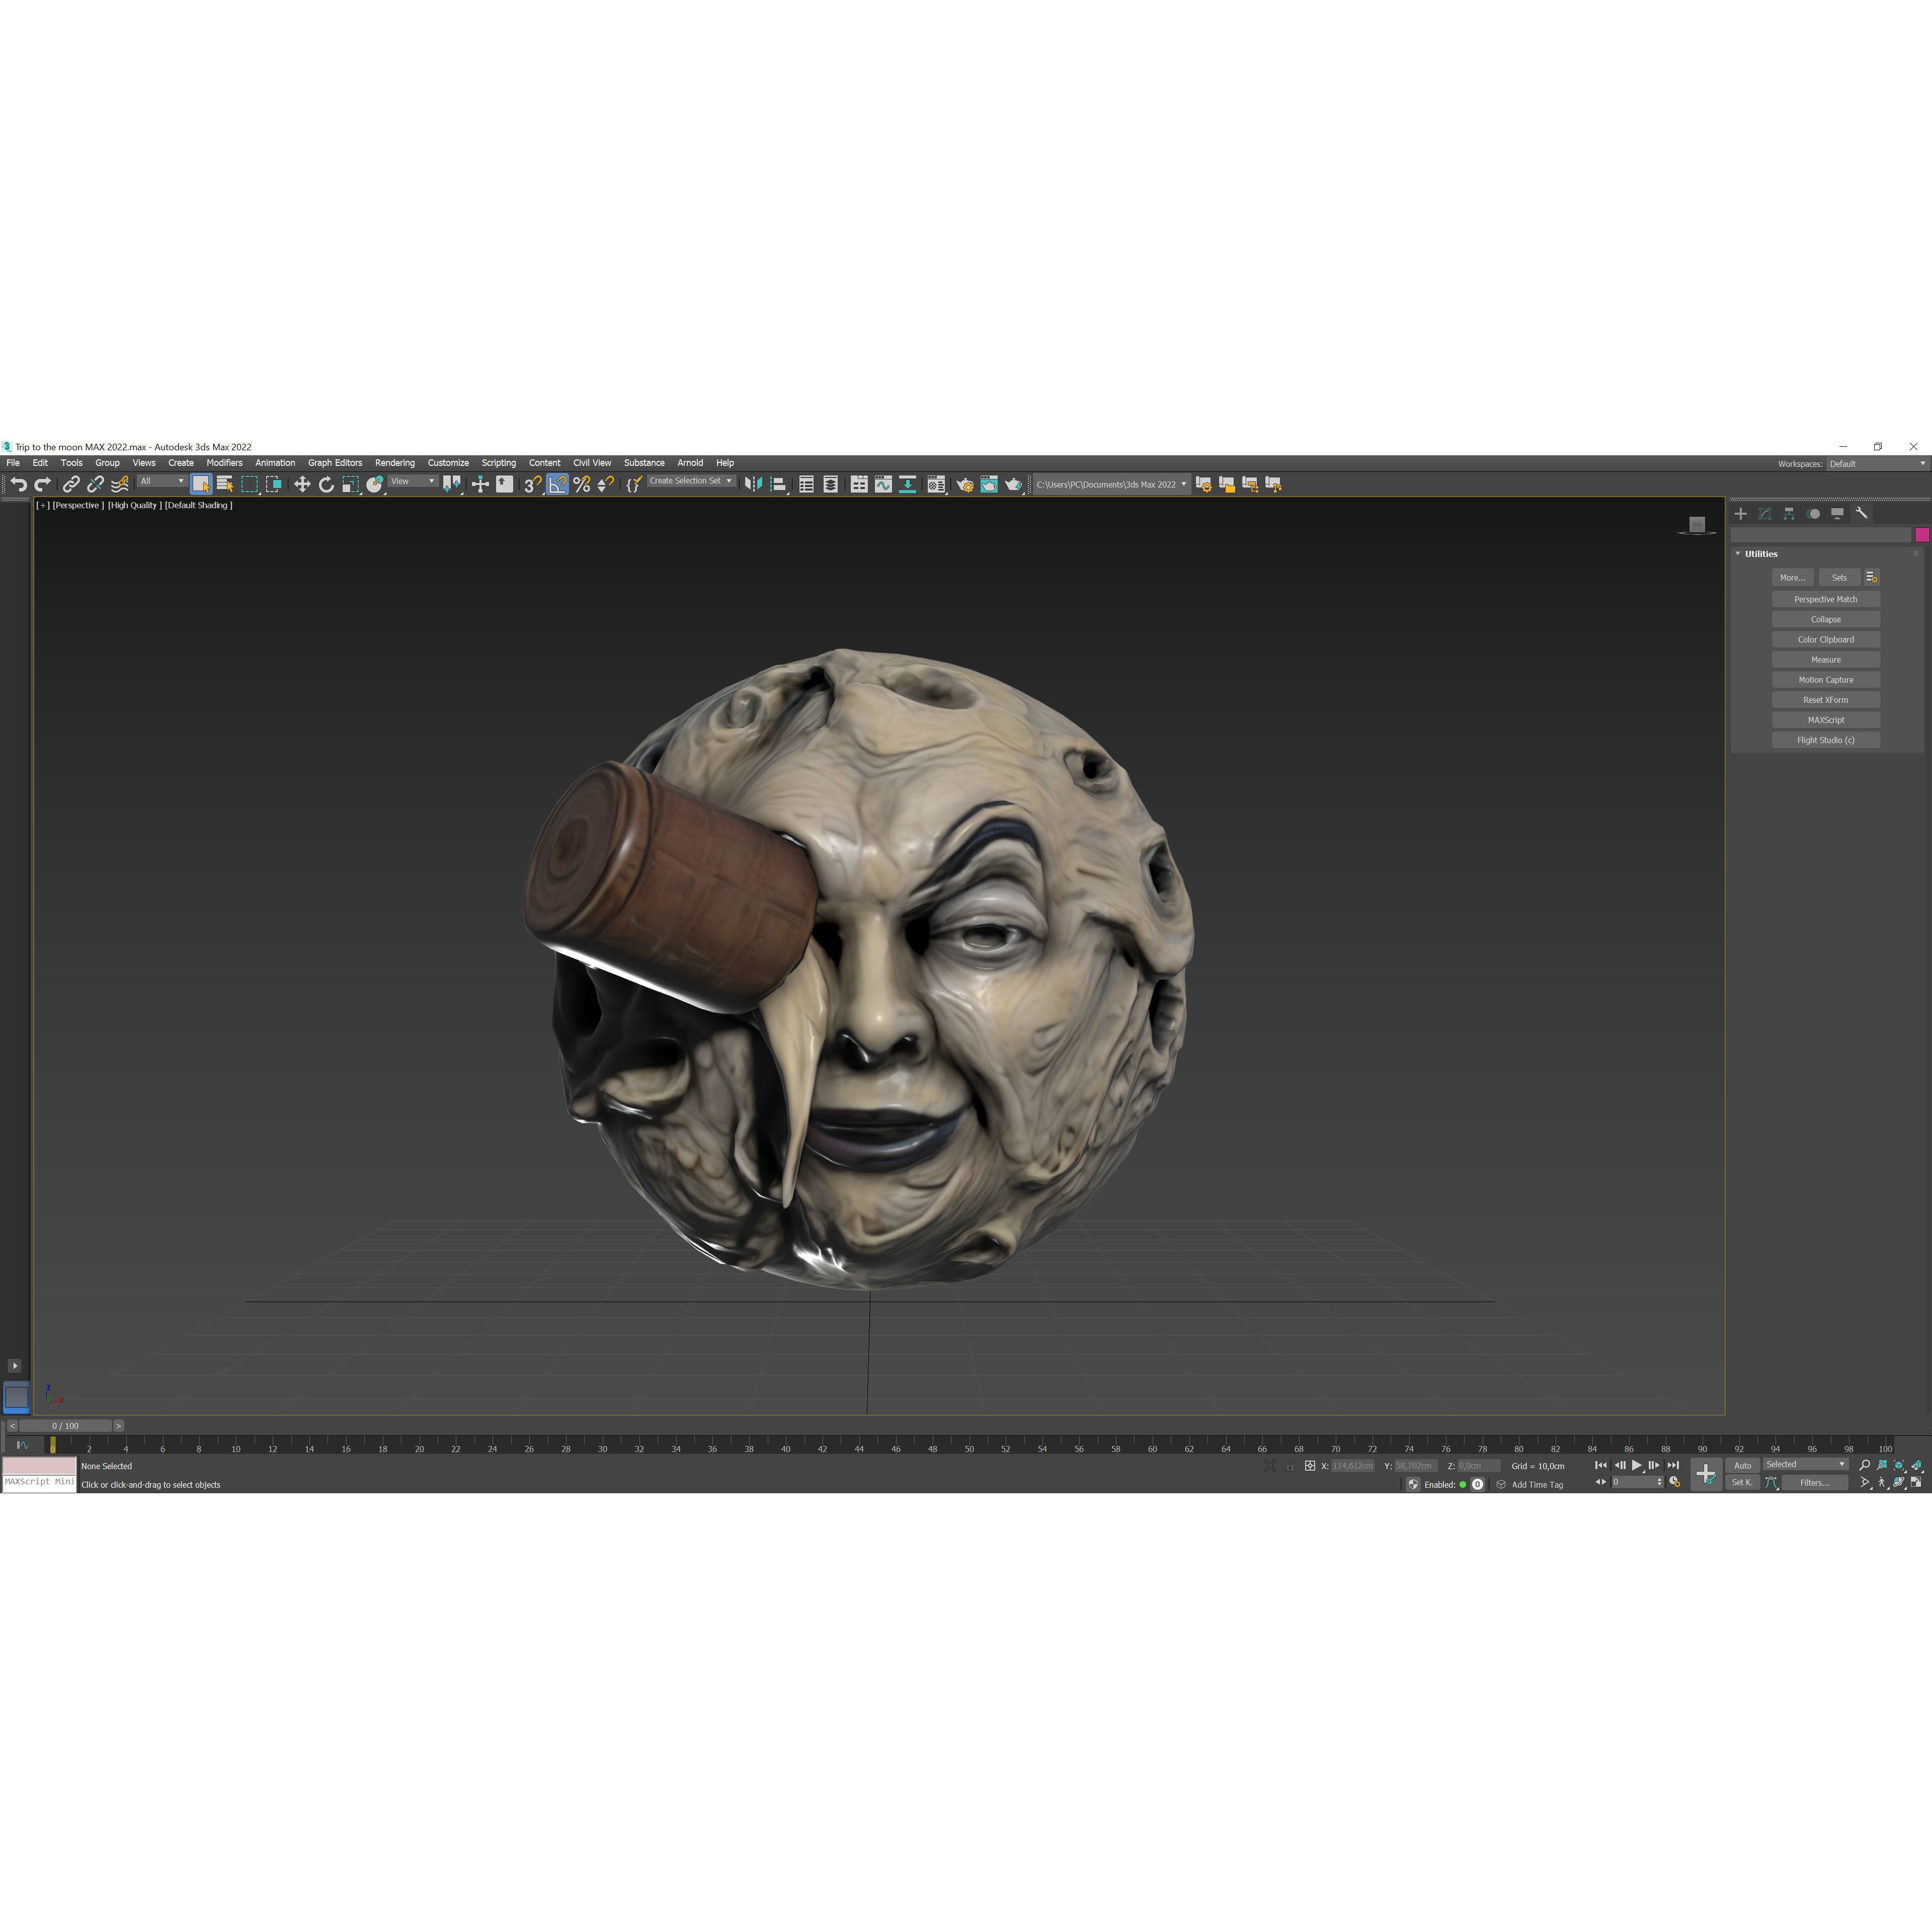Click the object color swatch
The image size is (1932, 1932).
[x=1922, y=535]
